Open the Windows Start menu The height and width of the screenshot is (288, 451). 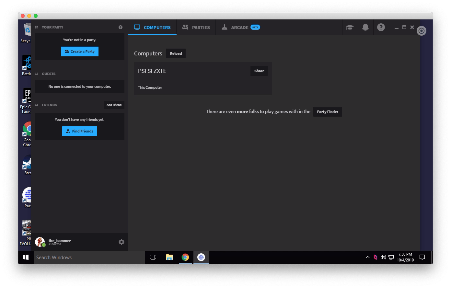(26, 257)
